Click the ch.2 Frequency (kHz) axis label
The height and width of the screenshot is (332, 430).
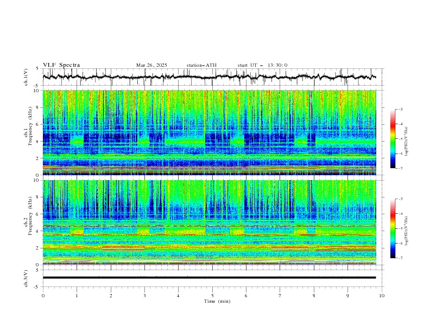tap(28, 216)
